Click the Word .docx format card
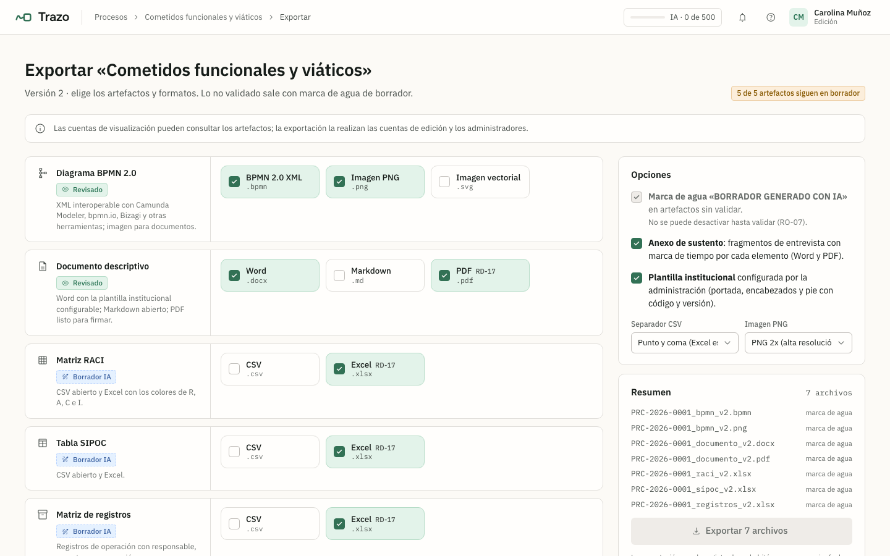890x556 pixels. (x=270, y=276)
